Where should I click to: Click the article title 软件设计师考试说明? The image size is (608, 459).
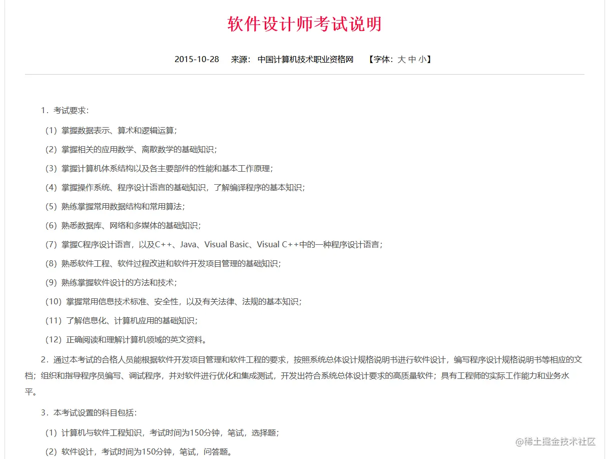(x=304, y=25)
